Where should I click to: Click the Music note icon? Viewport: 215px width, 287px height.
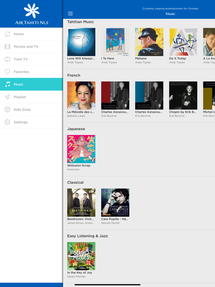coord(7,84)
